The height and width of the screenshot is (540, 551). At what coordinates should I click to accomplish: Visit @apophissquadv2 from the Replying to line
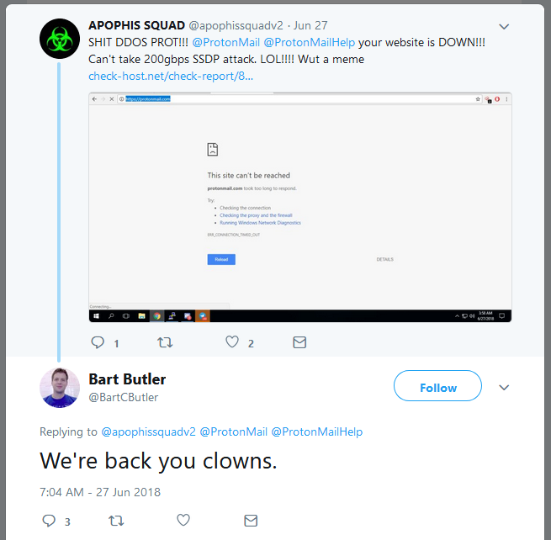pyautogui.click(x=148, y=431)
